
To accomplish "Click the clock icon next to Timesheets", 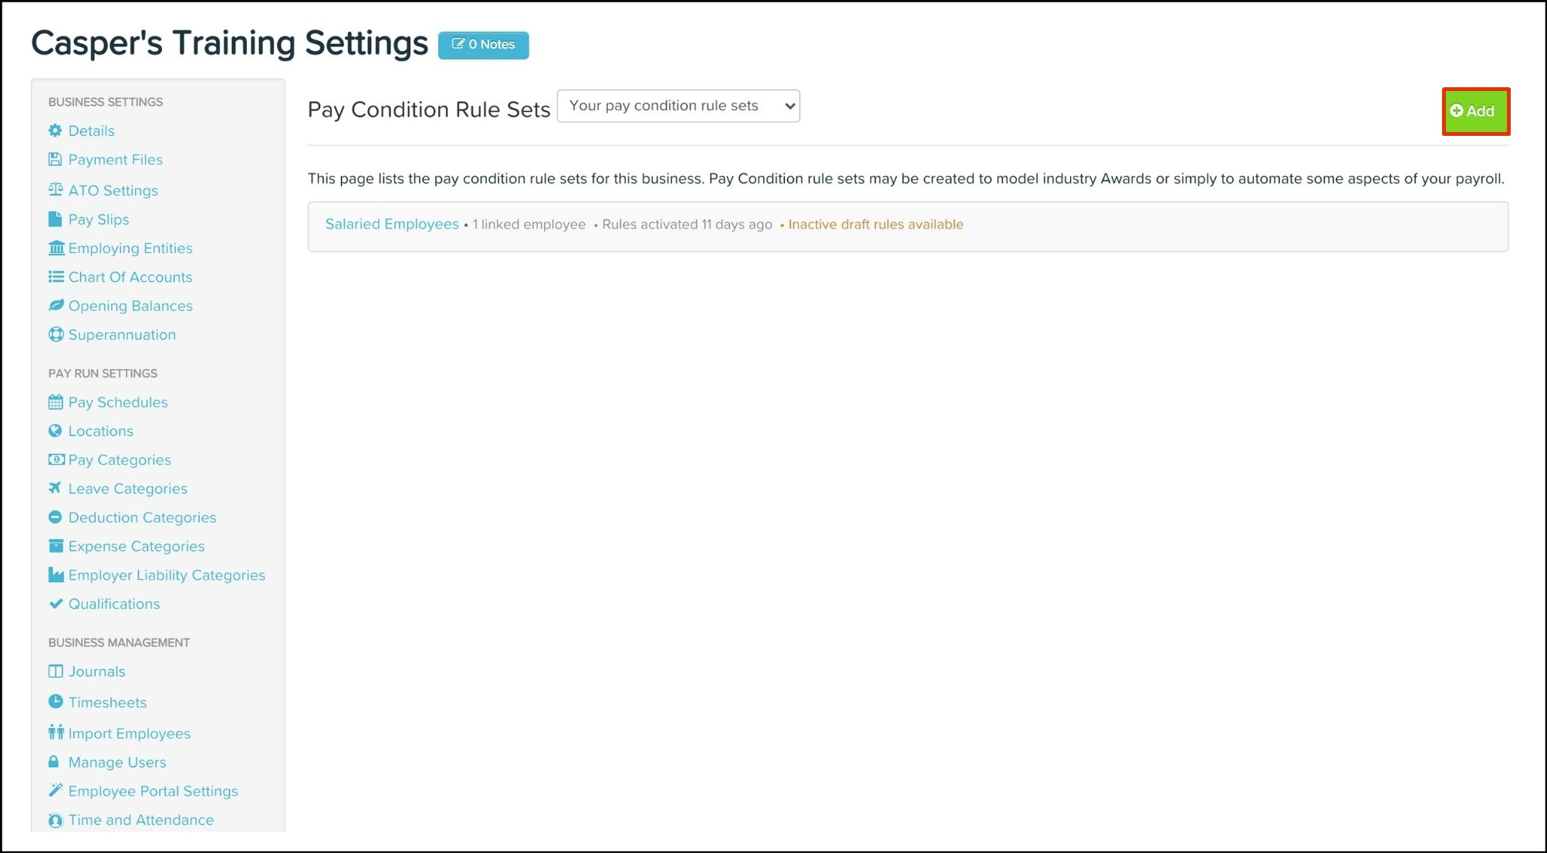I will click(x=55, y=702).
